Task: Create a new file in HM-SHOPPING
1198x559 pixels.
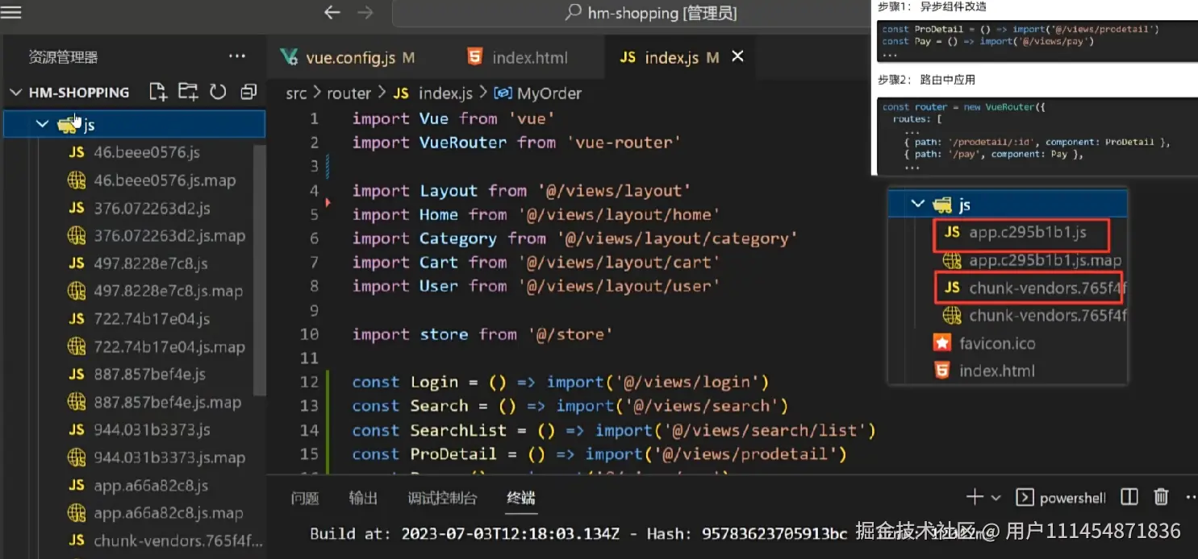Action: coord(158,92)
